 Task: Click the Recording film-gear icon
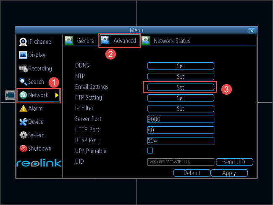[24, 68]
